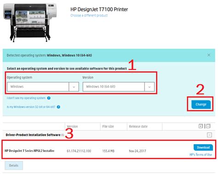The width and height of the screenshot is (218, 174).
Task: Select 'HP DesignJet T Series HPGL2 Installer' name
Action: click(29, 151)
